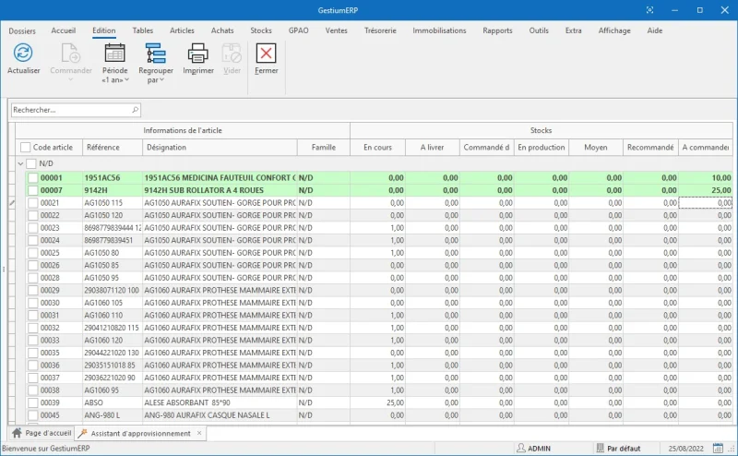Close the Assistant d'approvisionnement tab
738x456 pixels.
(x=199, y=433)
